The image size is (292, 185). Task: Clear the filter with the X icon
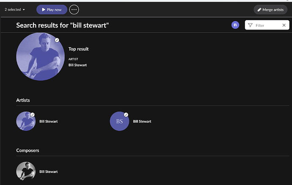[284, 25]
